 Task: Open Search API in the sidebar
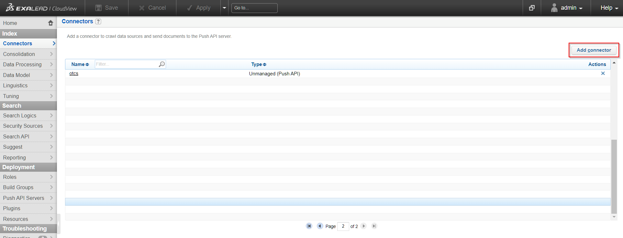pyautogui.click(x=28, y=136)
